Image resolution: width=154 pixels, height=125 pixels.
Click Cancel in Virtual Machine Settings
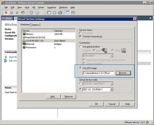112,104
